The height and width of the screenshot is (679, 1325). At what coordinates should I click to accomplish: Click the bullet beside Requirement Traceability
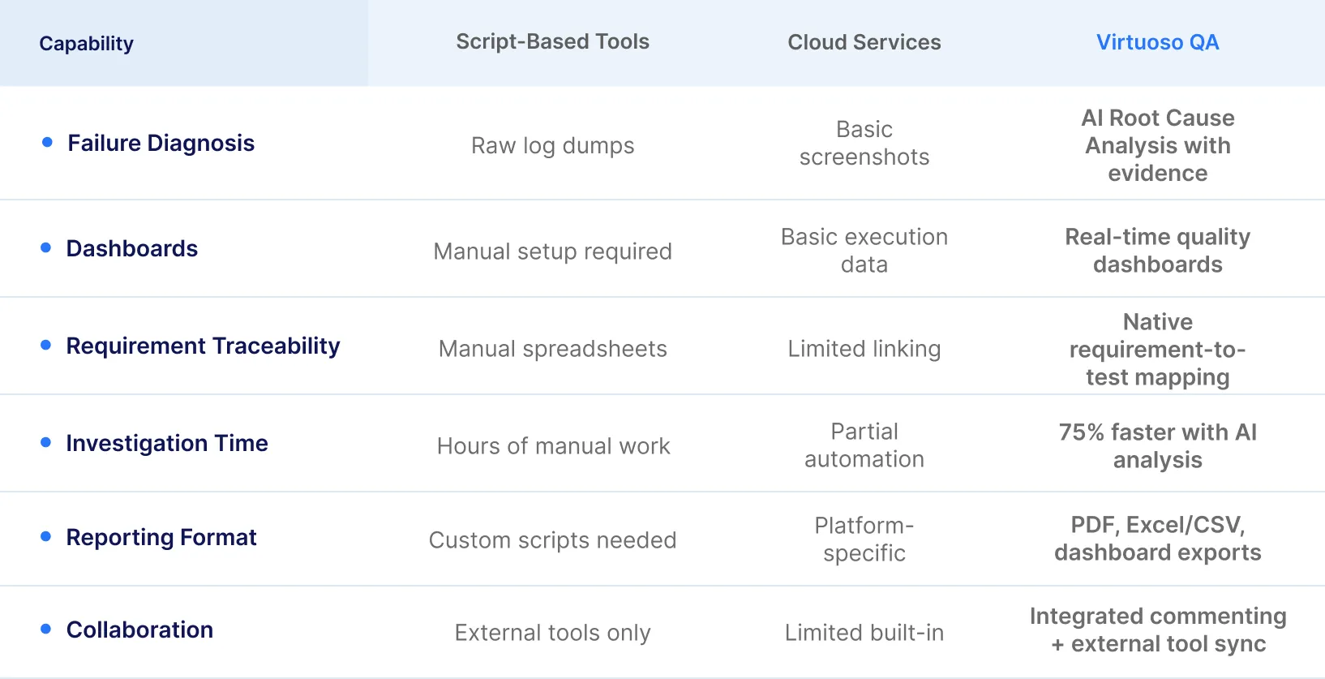(x=46, y=345)
